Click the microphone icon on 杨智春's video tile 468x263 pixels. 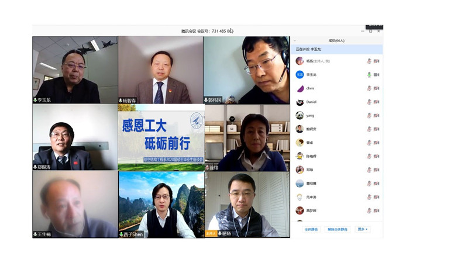tap(121, 101)
